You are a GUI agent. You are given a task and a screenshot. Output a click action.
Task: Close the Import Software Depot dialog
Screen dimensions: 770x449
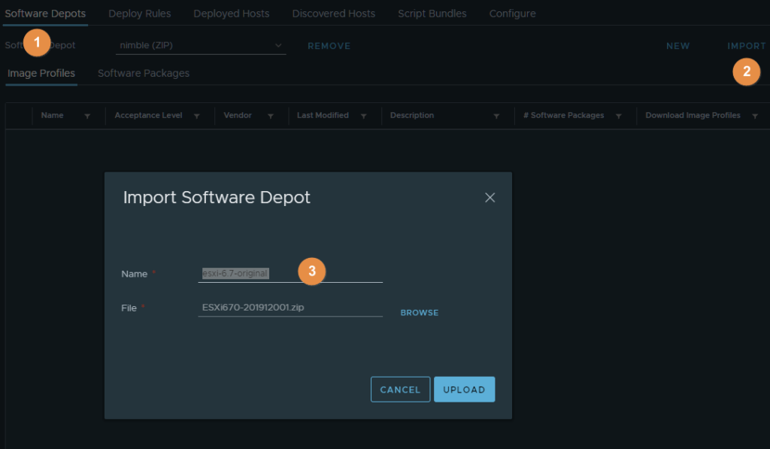[x=490, y=198]
